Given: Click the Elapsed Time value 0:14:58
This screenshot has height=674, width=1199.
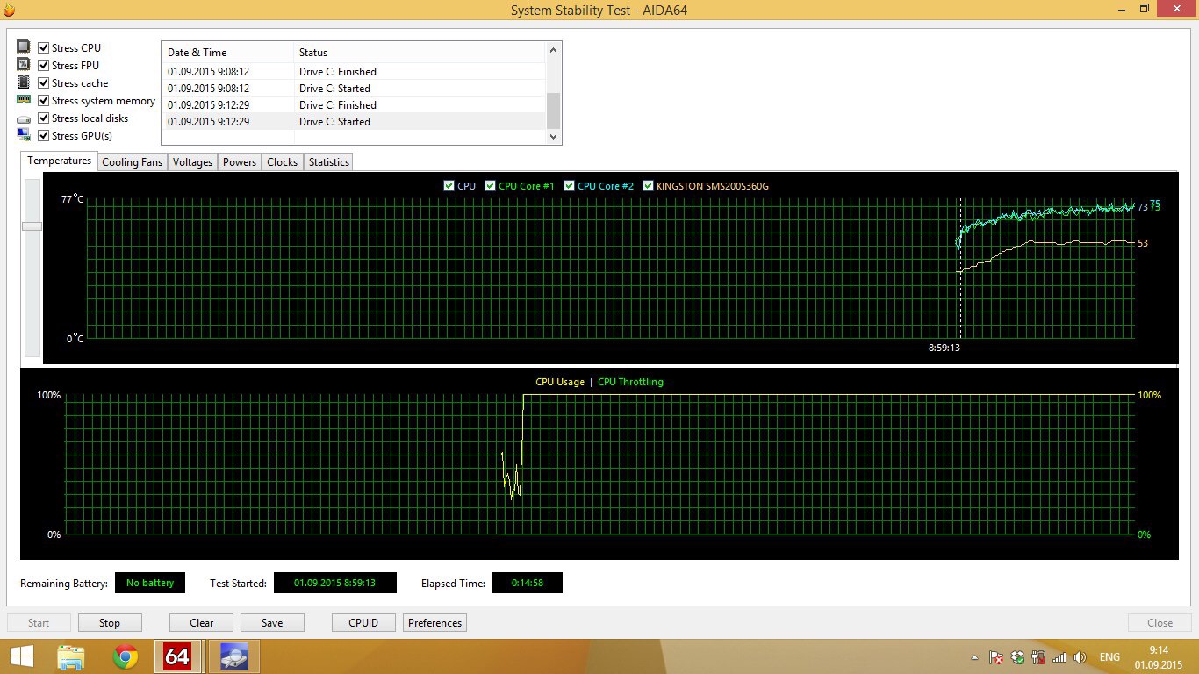Looking at the screenshot, I should point(528,583).
